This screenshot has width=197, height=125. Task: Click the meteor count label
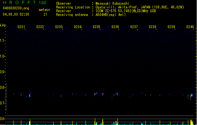(x=44, y=10)
